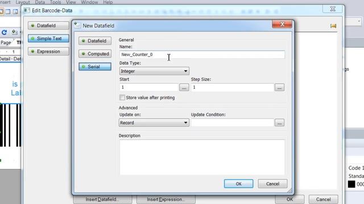Close the Edit Barcode-Data window
The image size is (364, 204).
(x=333, y=9)
